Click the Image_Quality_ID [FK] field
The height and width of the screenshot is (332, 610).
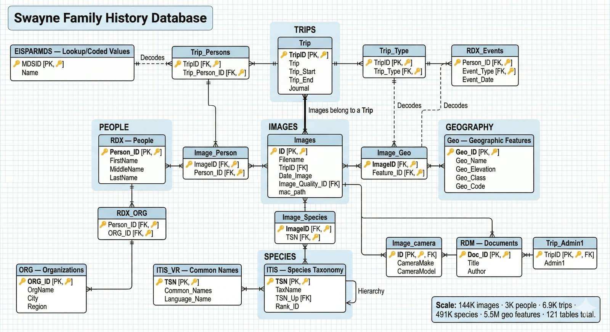point(309,184)
